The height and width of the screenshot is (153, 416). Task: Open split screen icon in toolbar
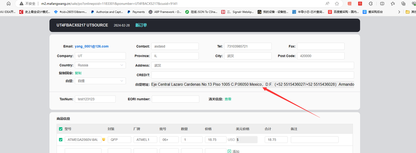tap(382, 3)
